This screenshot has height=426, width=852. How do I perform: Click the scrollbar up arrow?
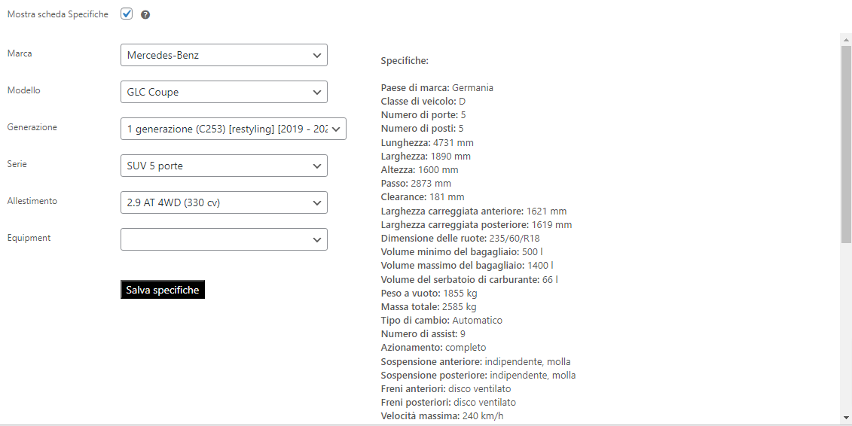[846, 40]
